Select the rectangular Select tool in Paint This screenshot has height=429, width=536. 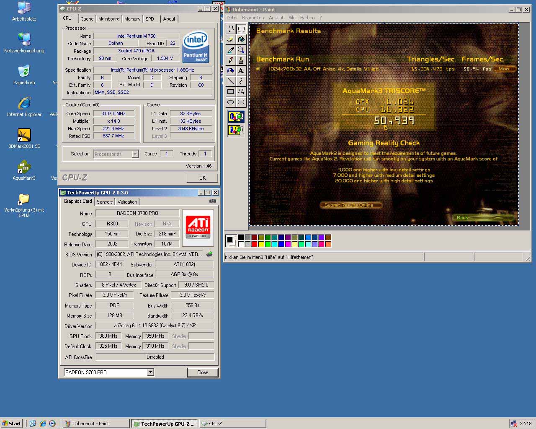pos(241,29)
